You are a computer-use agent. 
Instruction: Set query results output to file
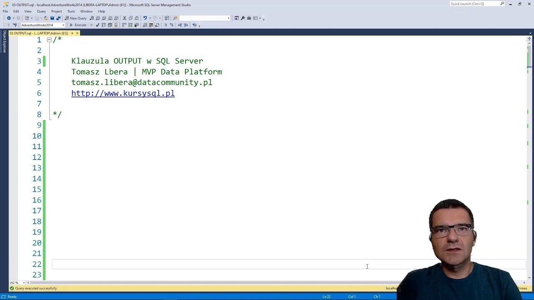click(157, 25)
